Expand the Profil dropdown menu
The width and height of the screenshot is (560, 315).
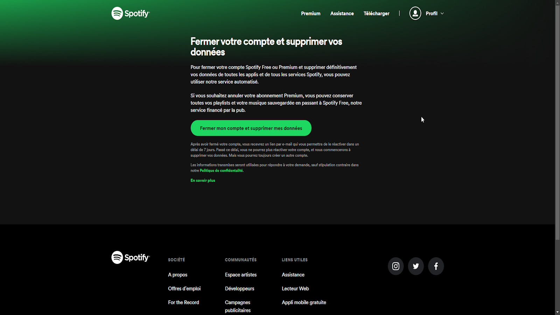[x=434, y=13]
